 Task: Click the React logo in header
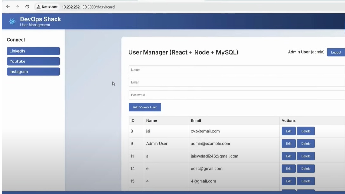coord(12,22)
